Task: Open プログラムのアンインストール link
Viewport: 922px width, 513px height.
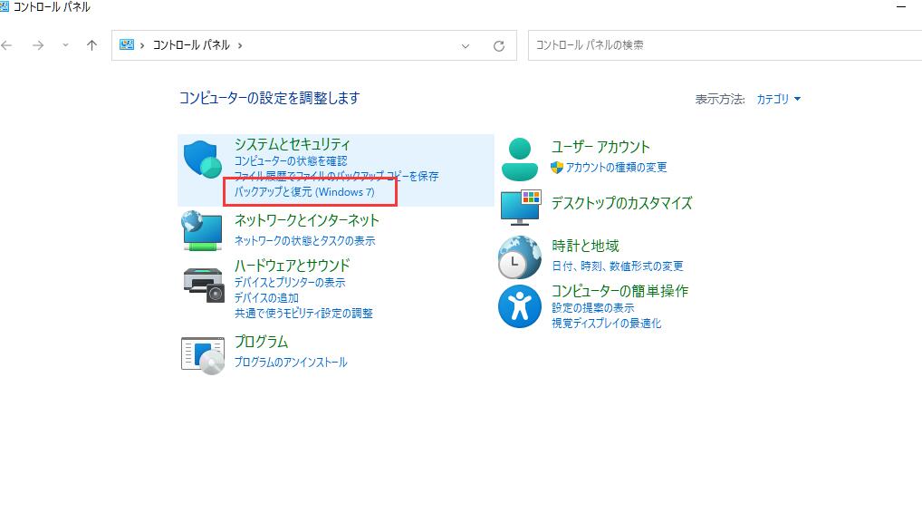Action: tap(291, 362)
